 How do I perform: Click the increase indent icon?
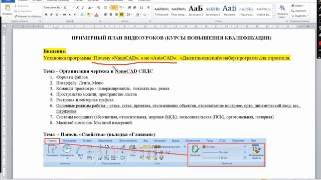[x=134, y=8]
